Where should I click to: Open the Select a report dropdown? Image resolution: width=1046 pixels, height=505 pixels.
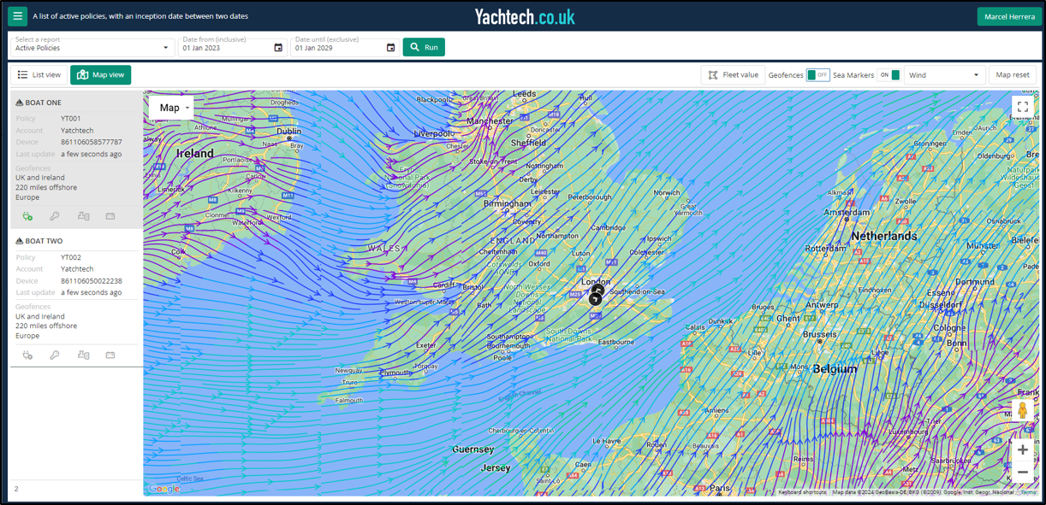92,48
